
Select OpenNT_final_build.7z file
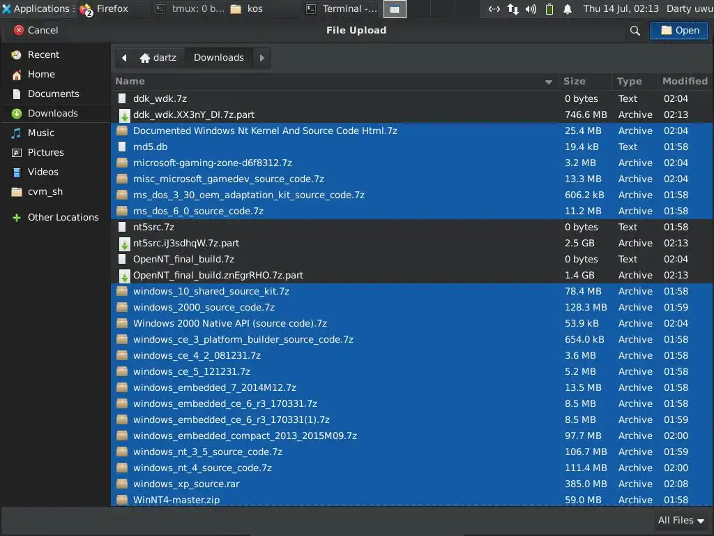[x=412, y=260]
